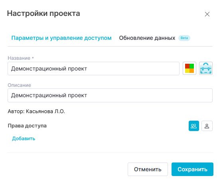Focus the Название input field

[x=93, y=69]
